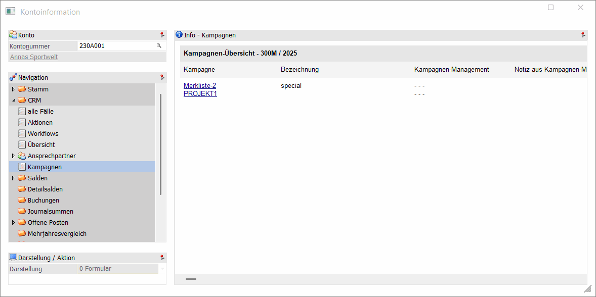Click the Stamm folder icon
The height and width of the screenshot is (297, 596).
pyautogui.click(x=22, y=89)
